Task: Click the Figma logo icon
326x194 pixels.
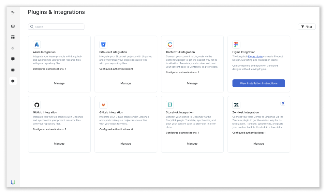Action: click(236, 44)
